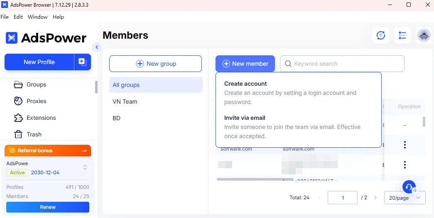Click the Groups folder icon

[x=18, y=84]
